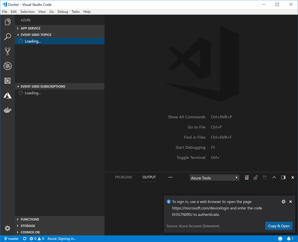Open the Extensions view icon
Viewport: 298px width, 242px height.
click(8, 81)
